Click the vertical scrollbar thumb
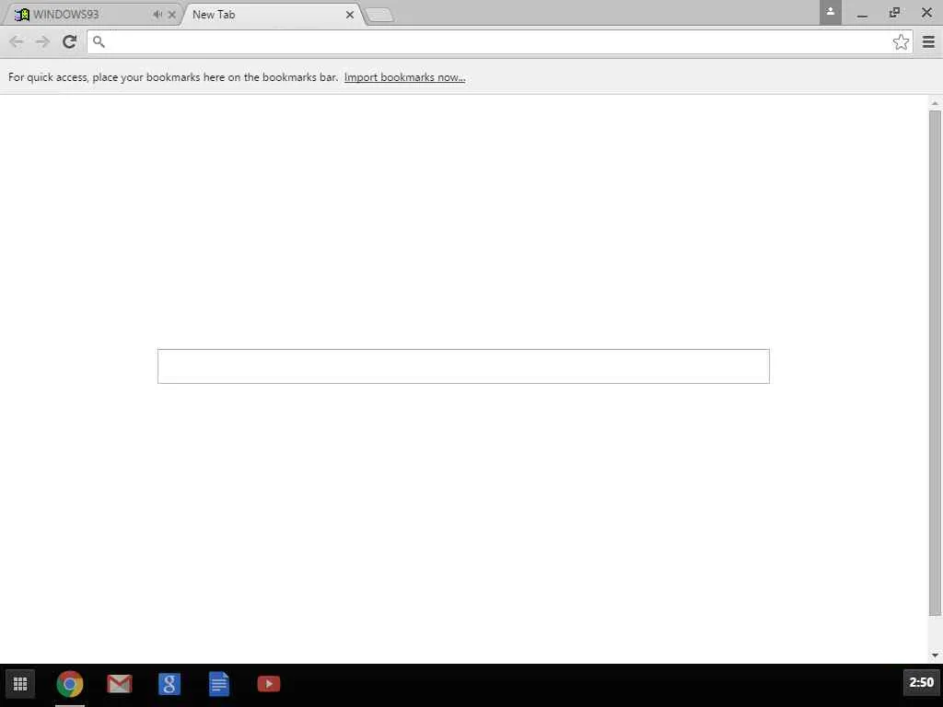 (x=935, y=363)
